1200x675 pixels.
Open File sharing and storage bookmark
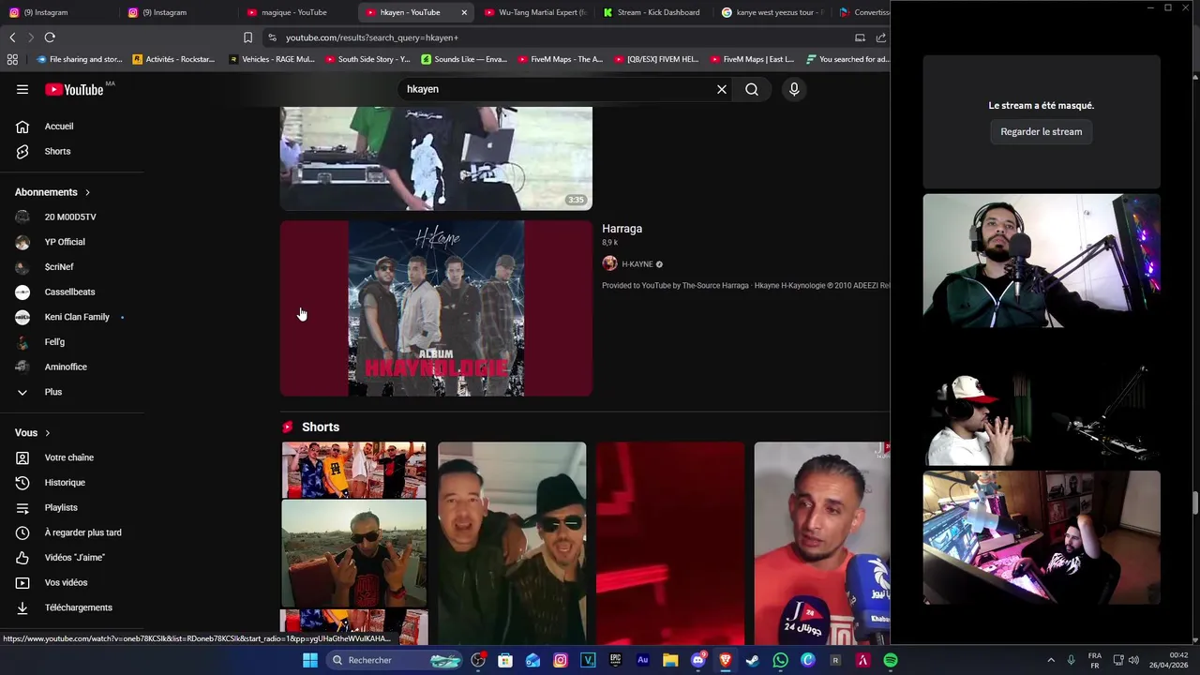click(79, 59)
